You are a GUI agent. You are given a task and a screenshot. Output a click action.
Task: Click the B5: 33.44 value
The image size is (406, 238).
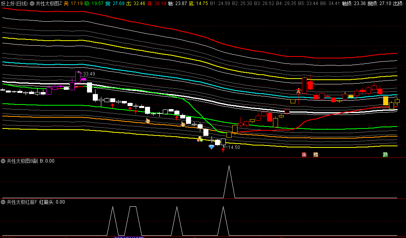[308, 3]
